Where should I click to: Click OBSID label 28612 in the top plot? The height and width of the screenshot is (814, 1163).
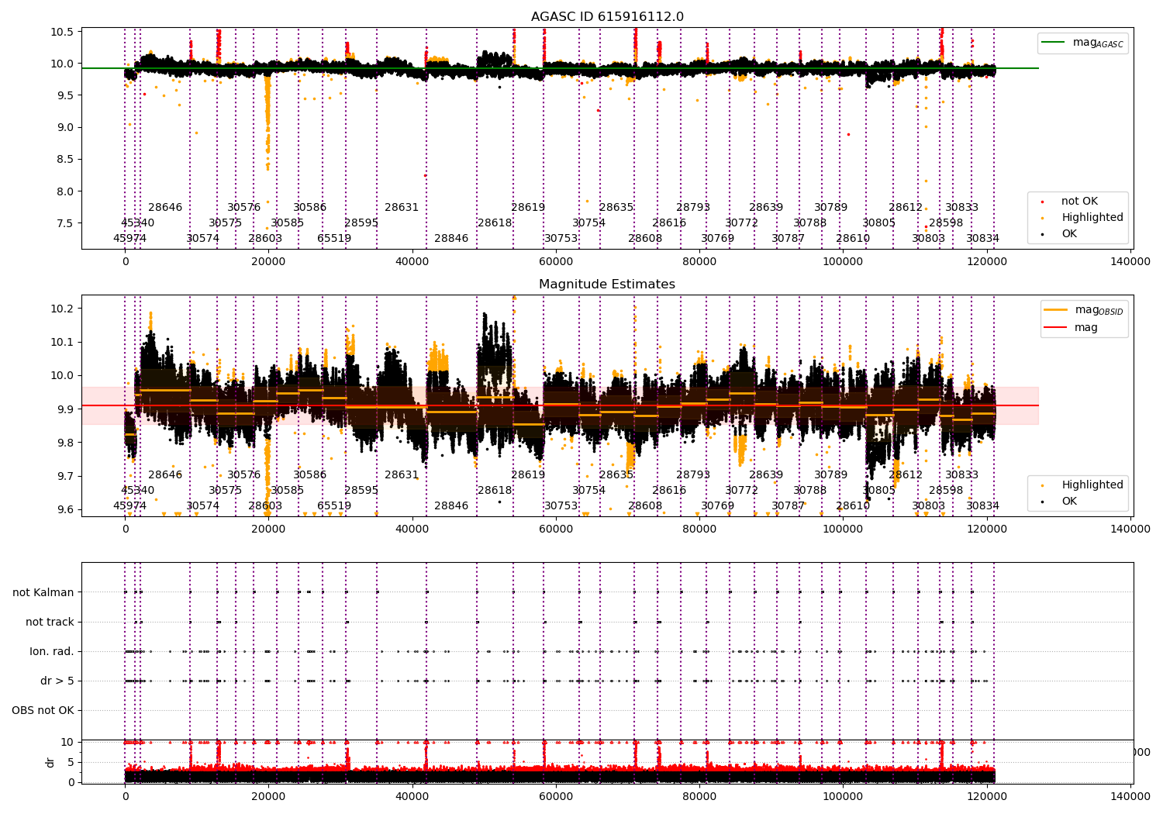pyautogui.click(x=906, y=207)
